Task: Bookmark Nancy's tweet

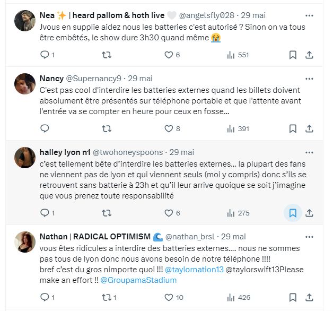Action: point(293,128)
